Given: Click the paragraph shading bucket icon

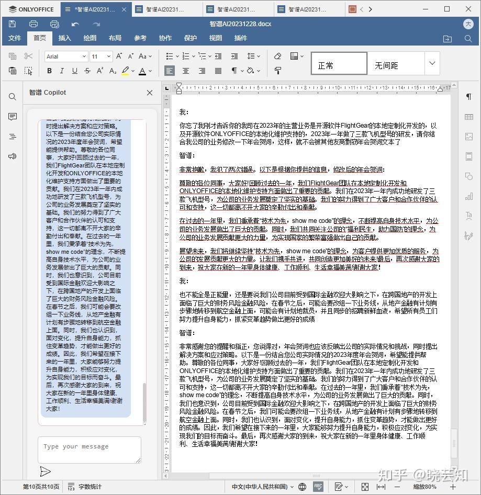Looking at the screenshot, I should click(251, 71).
